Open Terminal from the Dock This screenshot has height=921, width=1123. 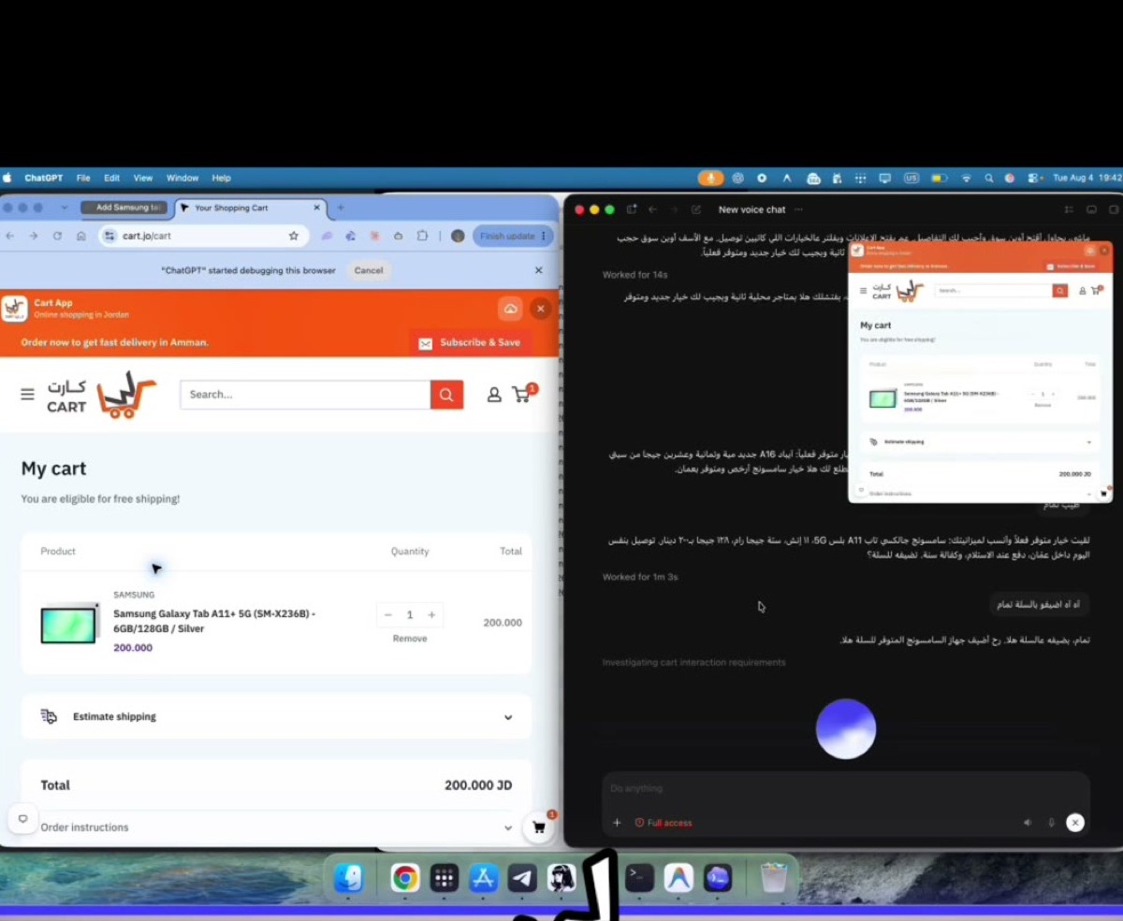(639, 877)
